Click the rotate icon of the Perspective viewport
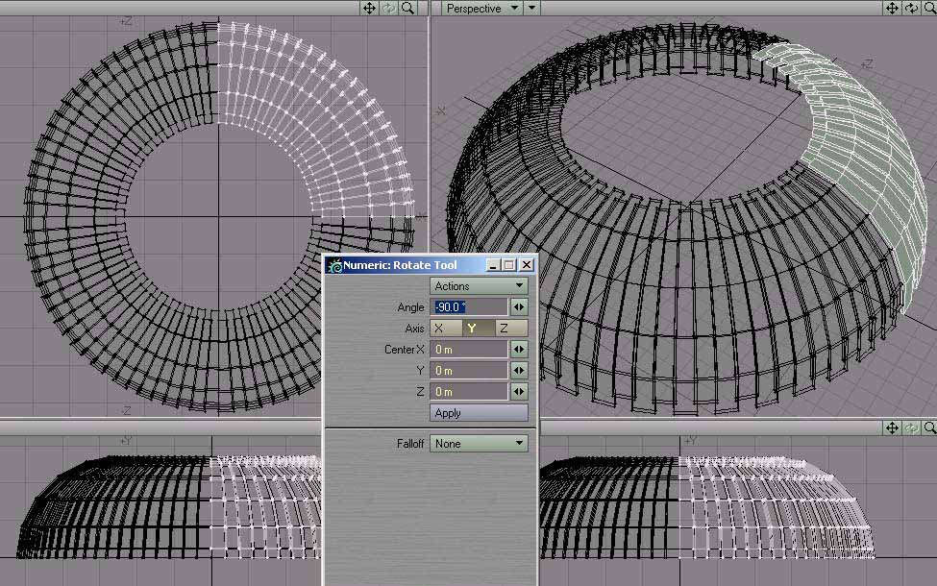This screenshot has height=586, width=937. pyautogui.click(x=911, y=8)
